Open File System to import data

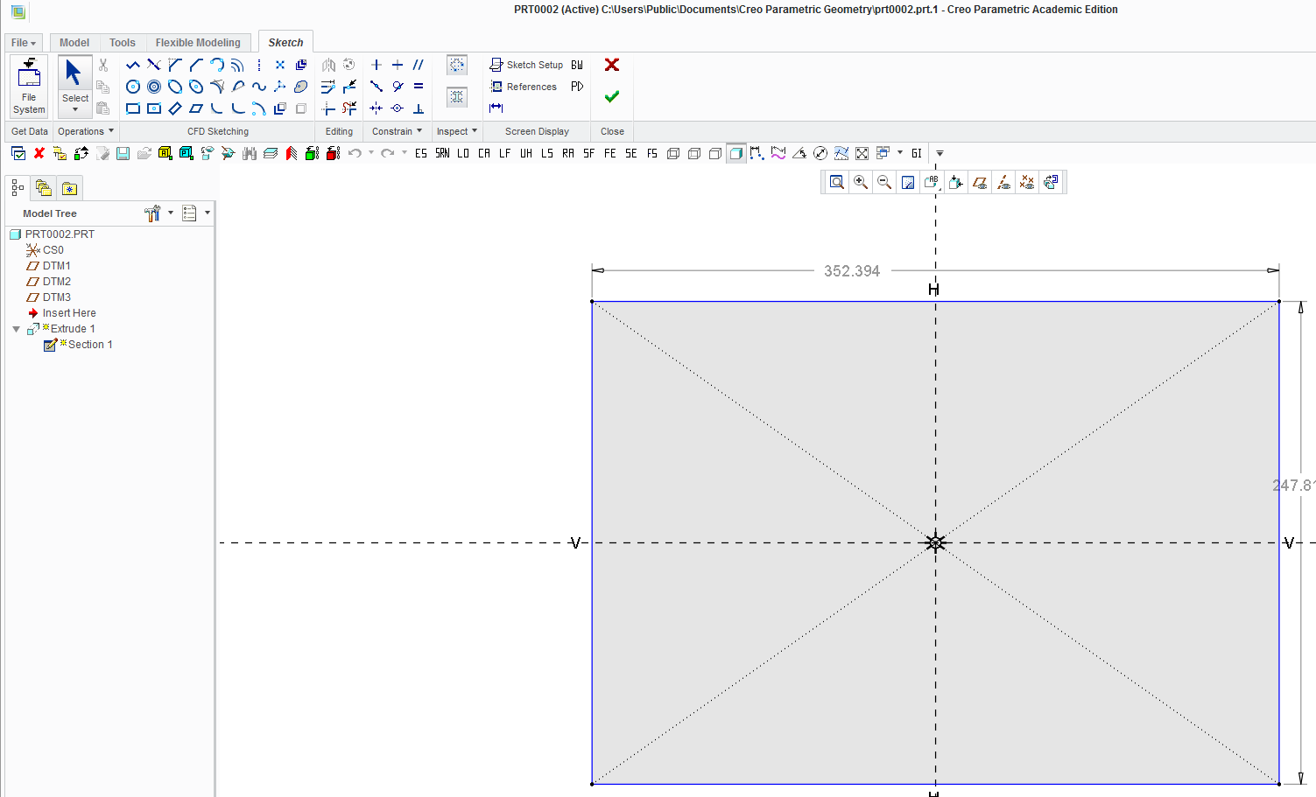click(29, 86)
